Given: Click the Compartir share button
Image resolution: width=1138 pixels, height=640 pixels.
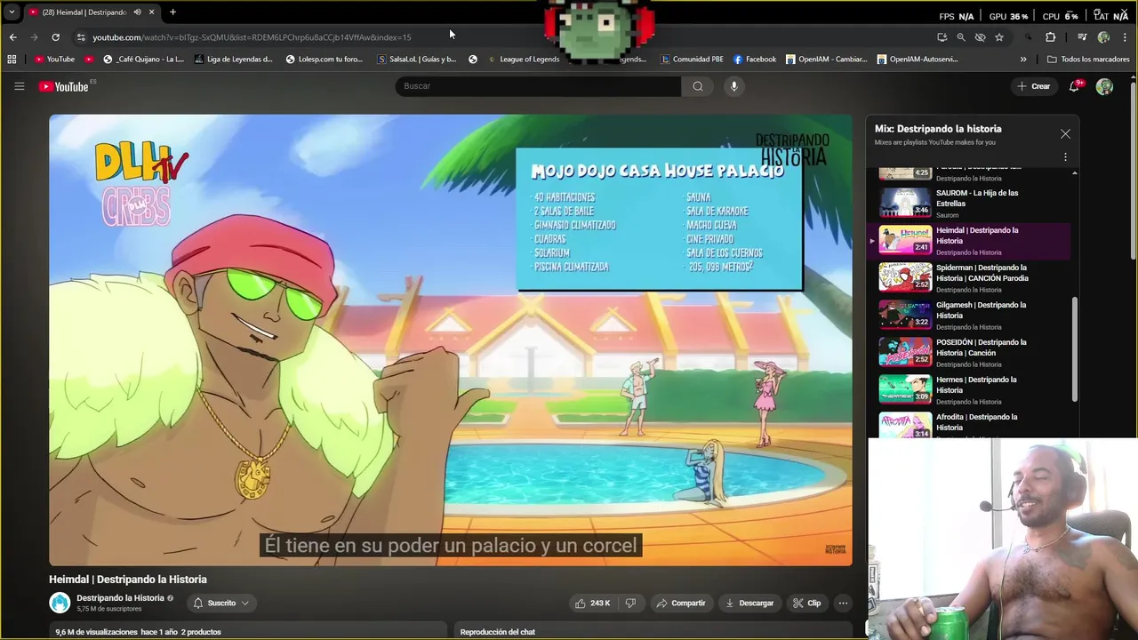Looking at the screenshot, I should pyautogui.click(x=680, y=603).
